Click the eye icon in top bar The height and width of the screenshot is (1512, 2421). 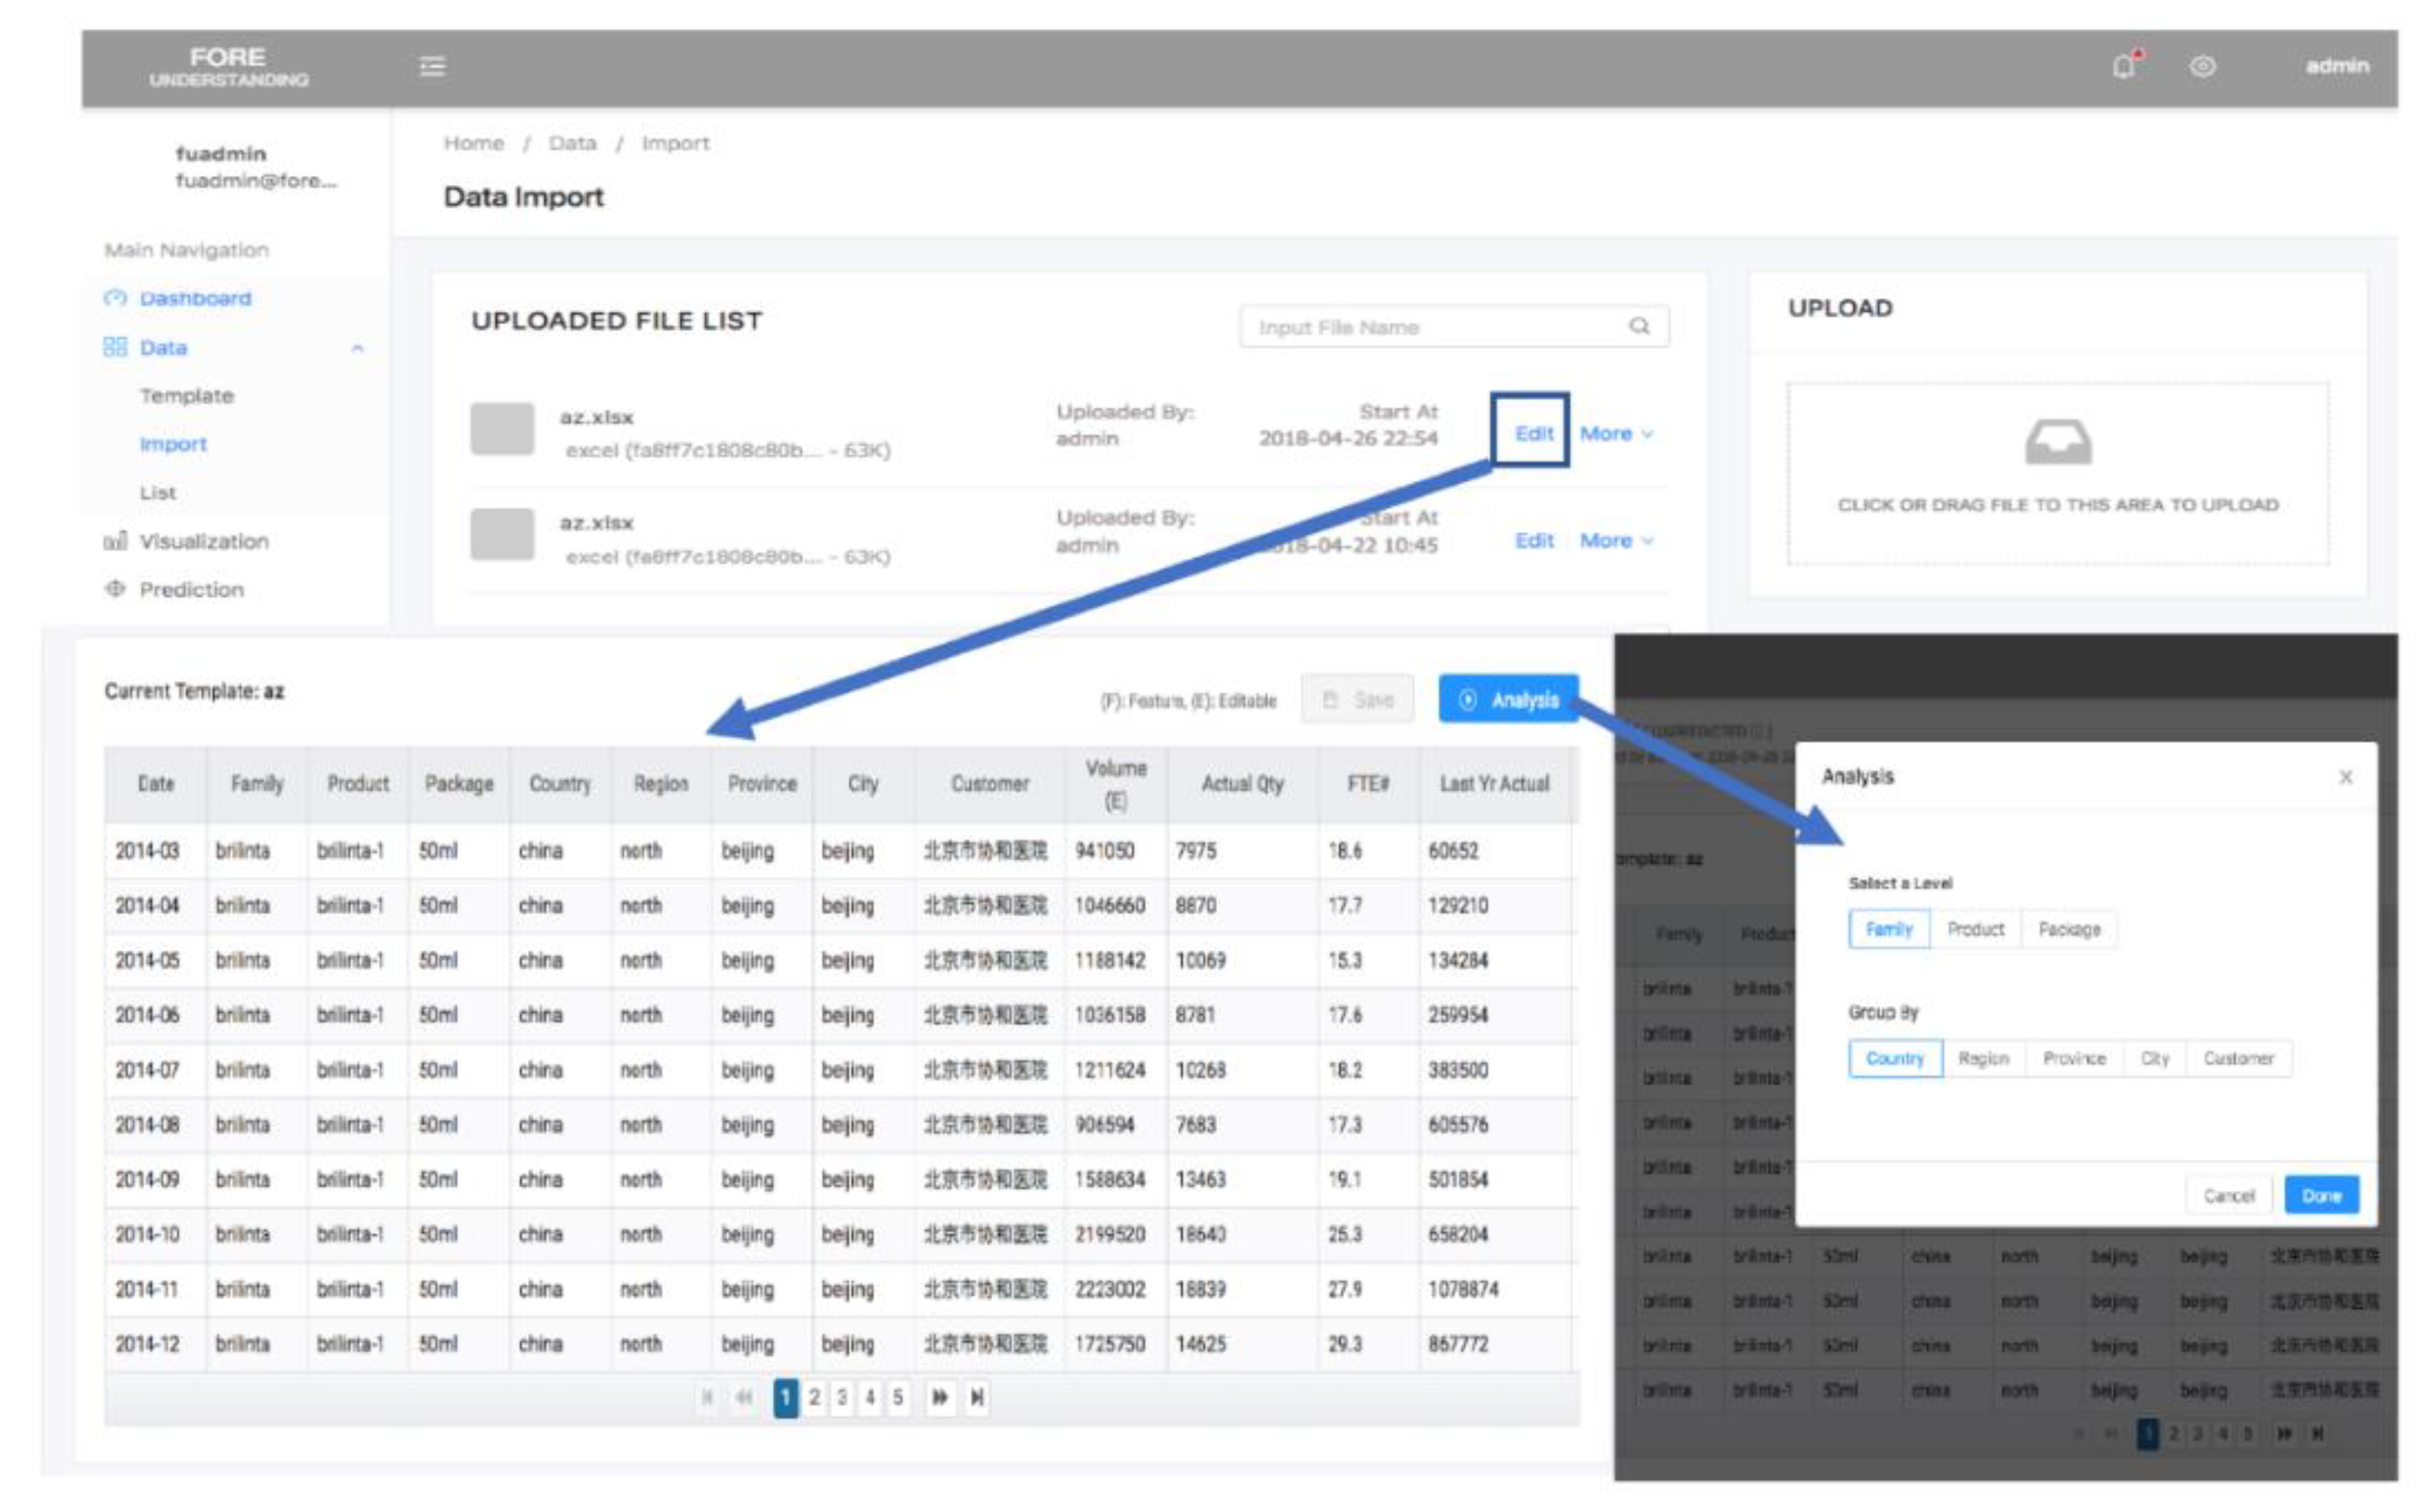(2202, 66)
